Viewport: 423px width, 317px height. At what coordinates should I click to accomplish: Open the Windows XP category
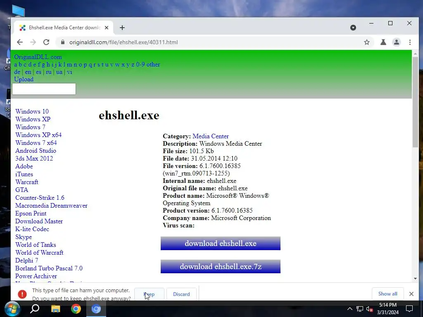click(x=33, y=119)
